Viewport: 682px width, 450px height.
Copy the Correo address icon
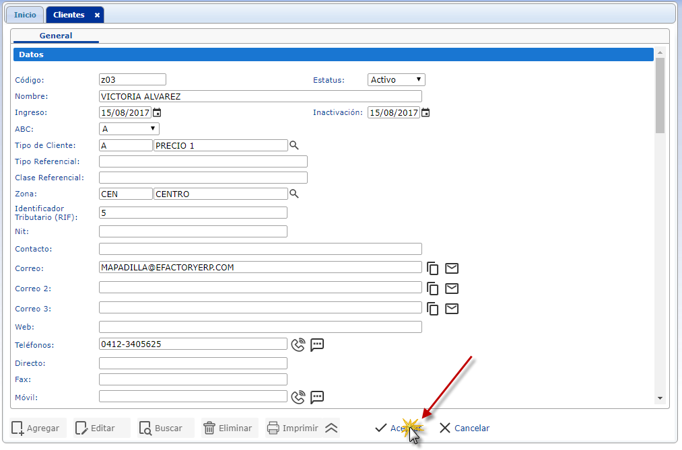[x=433, y=268]
